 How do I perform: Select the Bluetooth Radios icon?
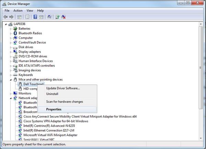pyautogui.click(x=15, y=33)
